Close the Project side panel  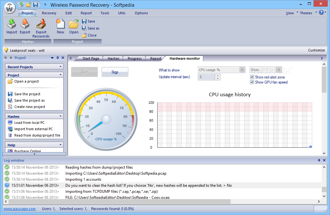point(63,58)
